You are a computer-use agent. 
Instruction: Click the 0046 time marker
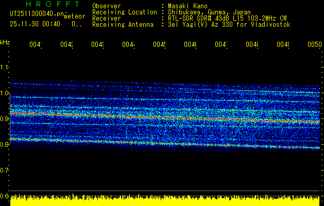(190, 44)
